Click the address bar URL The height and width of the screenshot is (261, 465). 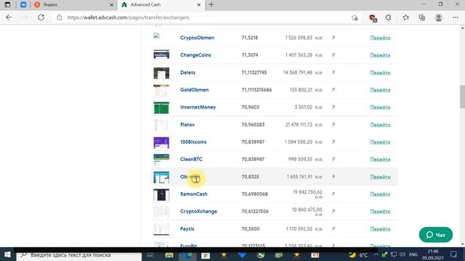coord(128,17)
